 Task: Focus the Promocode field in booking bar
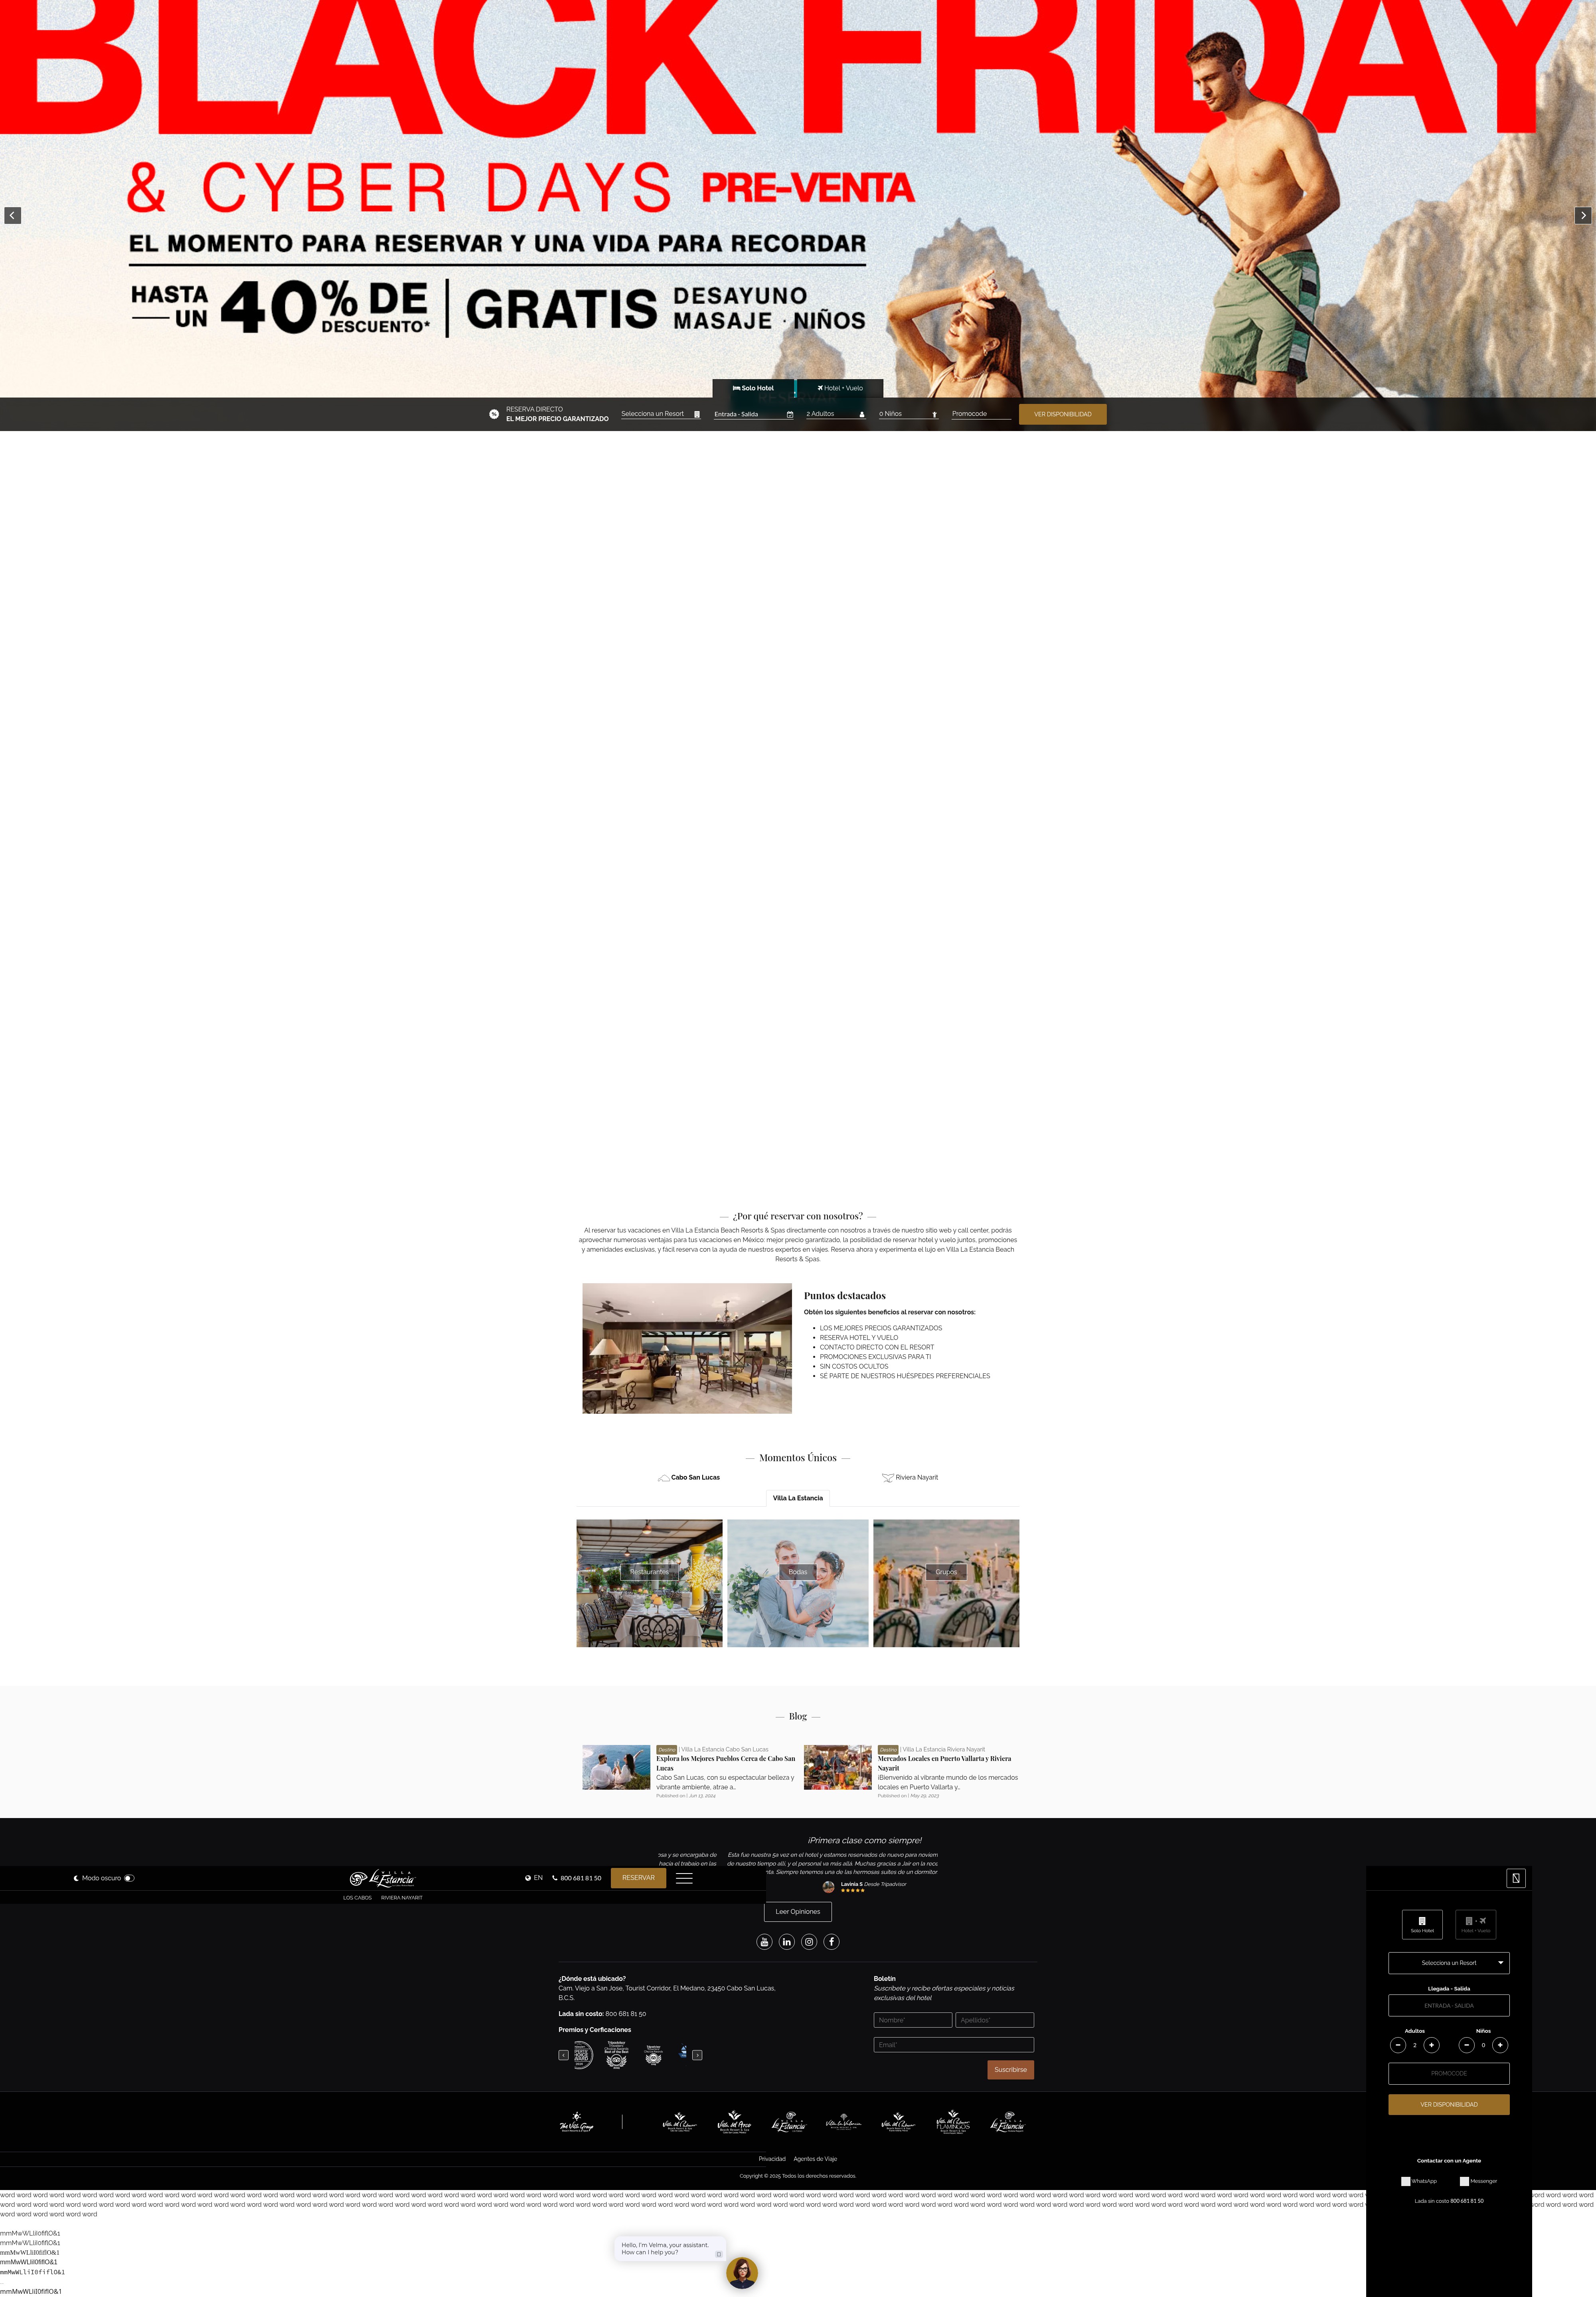981,414
